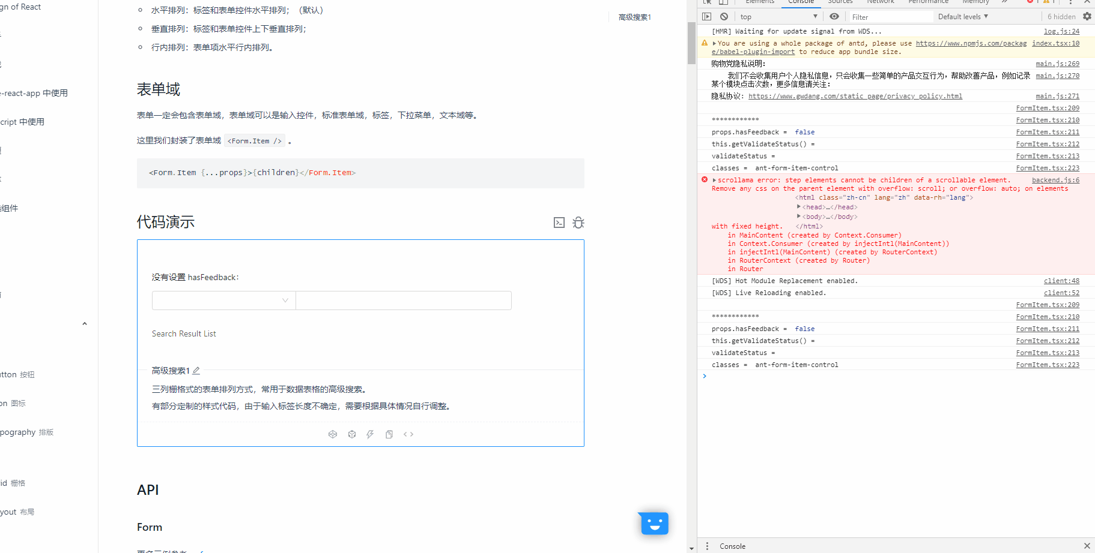The height and width of the screenshot is (553, 1095).
Task: Open 'Button 按钮' sidebar item
Action: click(x=17, y=374)
